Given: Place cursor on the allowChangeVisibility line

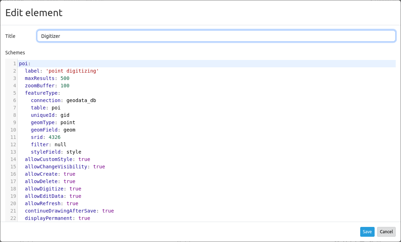Looking at the screenshot, I should (x=56, y=167).
